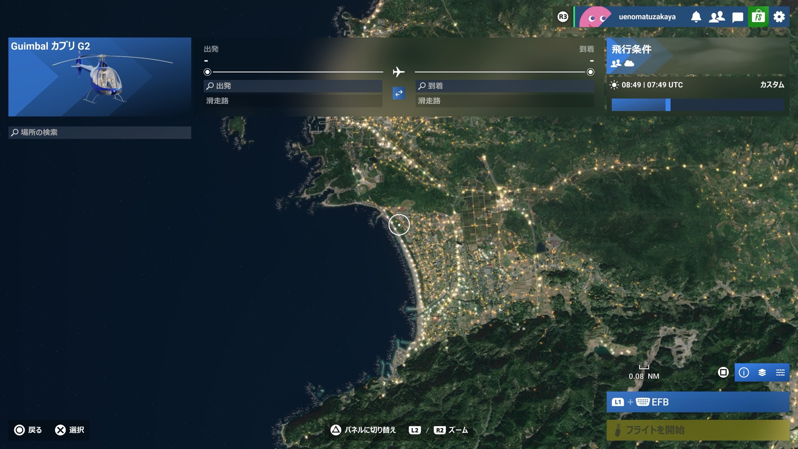Screen dimensions: 798x449
Task: Open the settings gear icon
Action: [779, 17]
